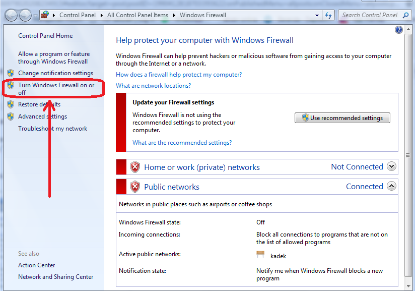Open Allow a program or feature through Windows Firewall
This screenshot has width=415, height=291.
tap(54, 57)
